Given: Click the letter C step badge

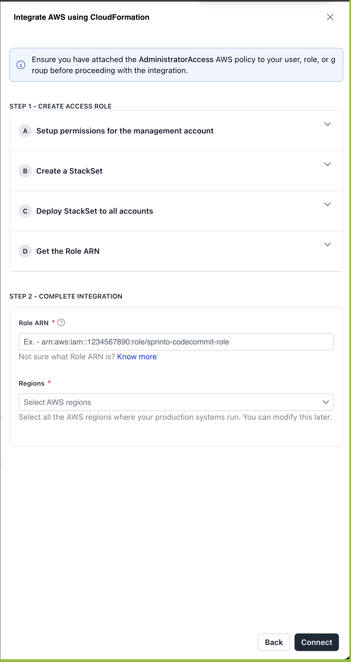Looking at the screenshot, I should [x=25, y=211].
